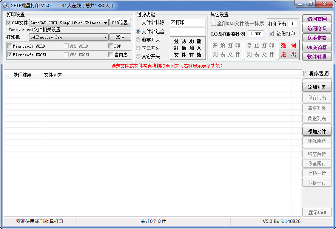Enable the 当前表 checkbox

[x=111, y=55]
